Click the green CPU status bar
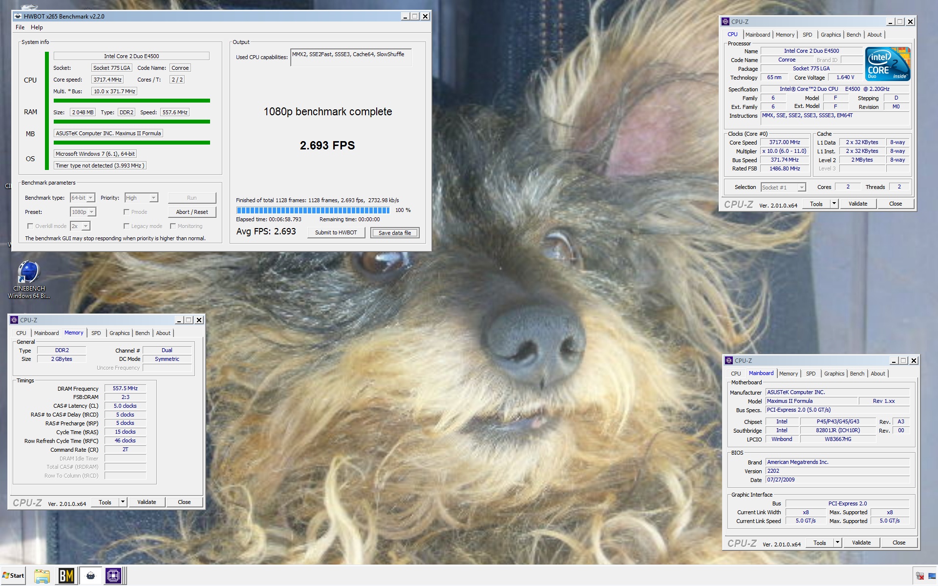This screenshot has height=586, width=938. click(x=132, y=101)
